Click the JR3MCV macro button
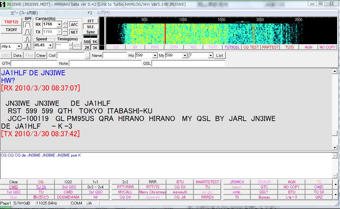340x209 pixels. coord(237,182)
